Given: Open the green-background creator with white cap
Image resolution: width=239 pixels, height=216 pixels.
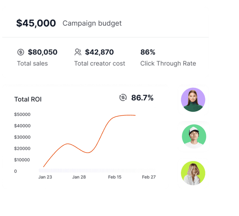Looking at the screenshot, I should 194,136.
